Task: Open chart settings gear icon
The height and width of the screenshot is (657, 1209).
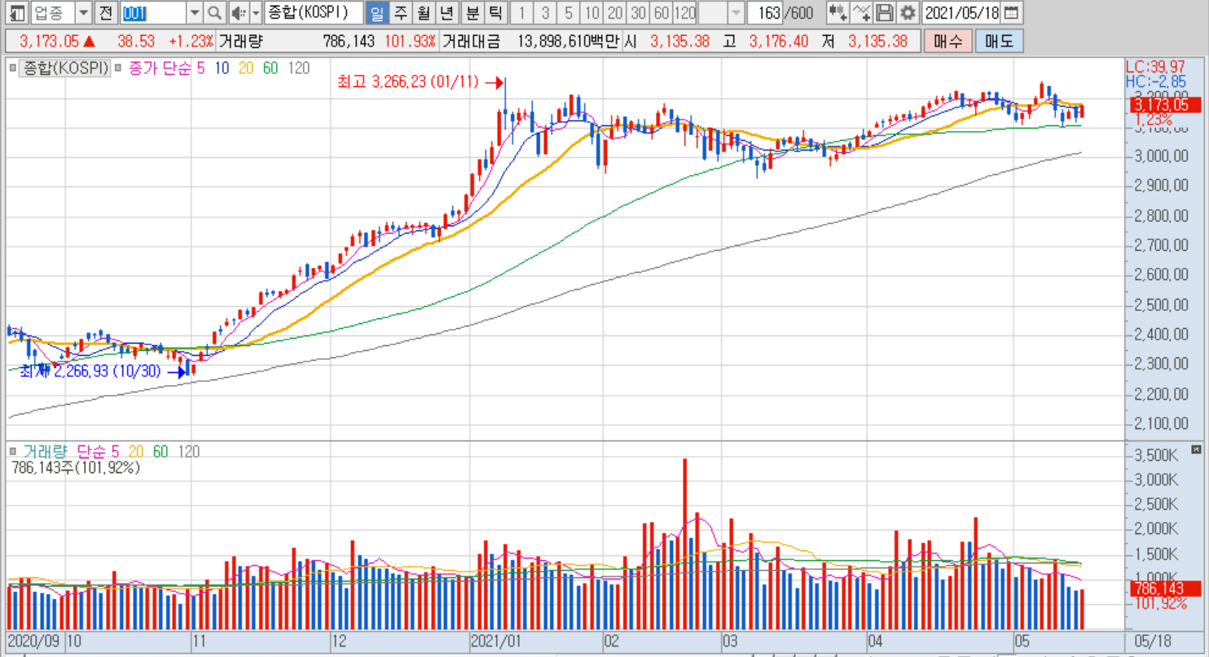Action: [x=908, y=12]
